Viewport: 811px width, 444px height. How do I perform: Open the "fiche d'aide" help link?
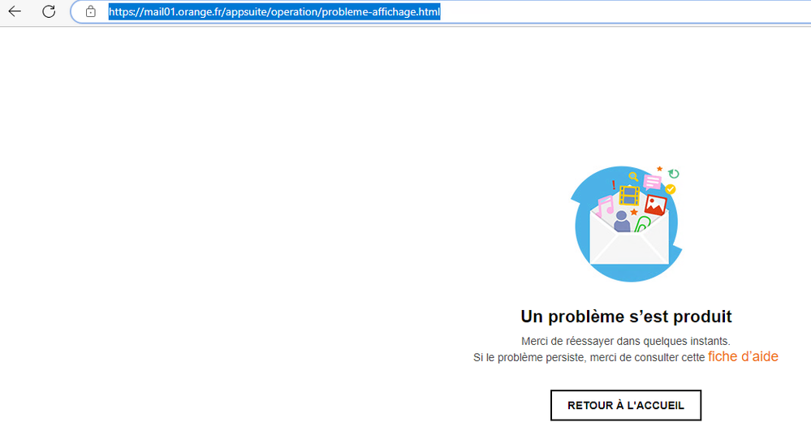pyautogui.click(x=743, y=356)
